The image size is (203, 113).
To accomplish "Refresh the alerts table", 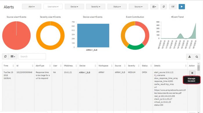I will coord(6,57).
